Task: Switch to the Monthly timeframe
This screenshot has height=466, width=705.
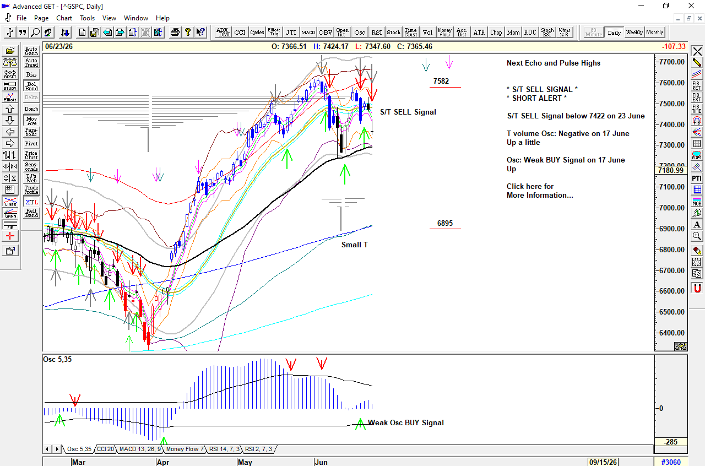Action: click(x=655, y=32)
